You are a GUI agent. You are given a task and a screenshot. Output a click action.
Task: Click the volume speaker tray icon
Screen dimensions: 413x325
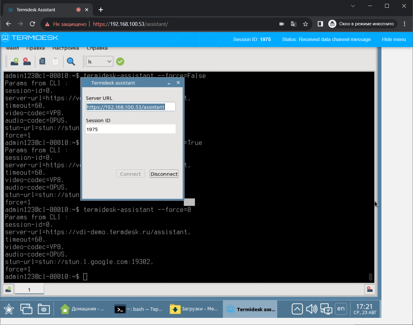coord(311,309)
